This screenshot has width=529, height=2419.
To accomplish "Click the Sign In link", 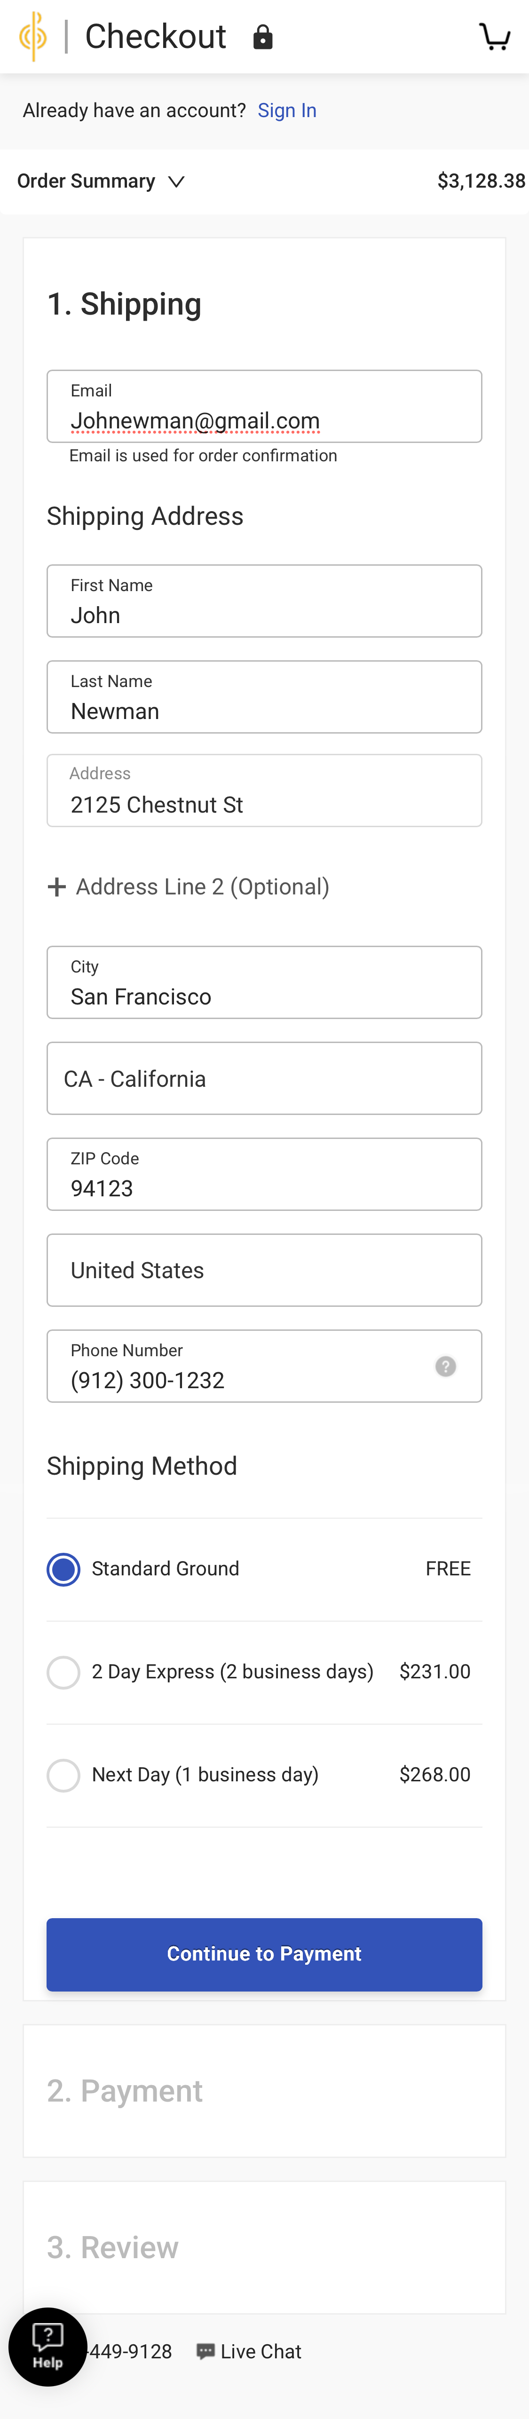I will tap(286, 111).
